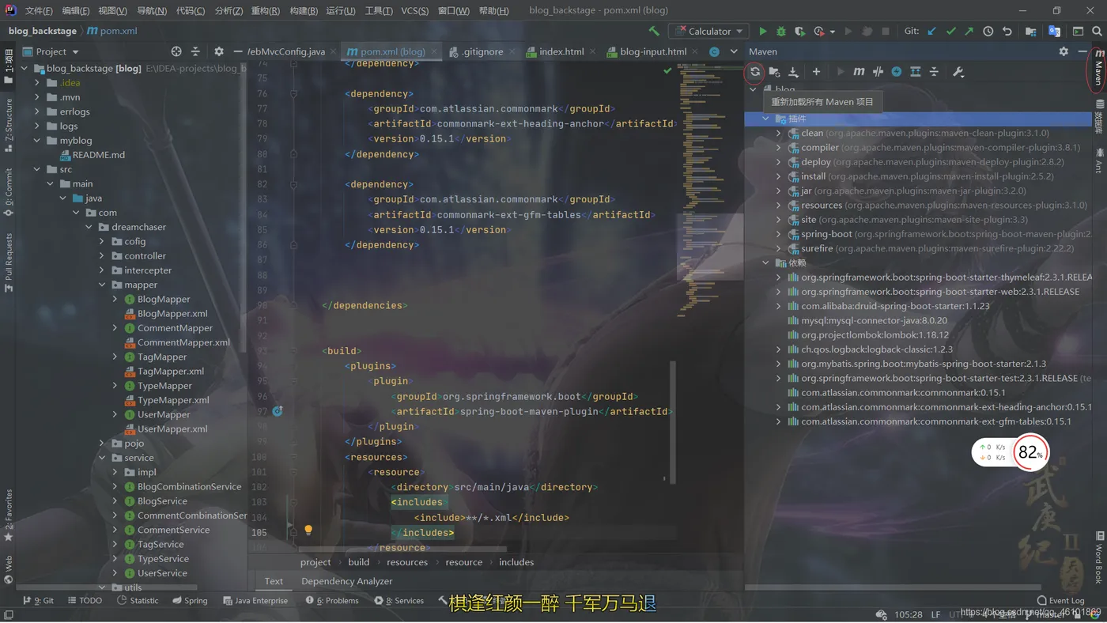Click Run with Coverage icon
Screen dimensions: 1107x623
click(799, 32)
